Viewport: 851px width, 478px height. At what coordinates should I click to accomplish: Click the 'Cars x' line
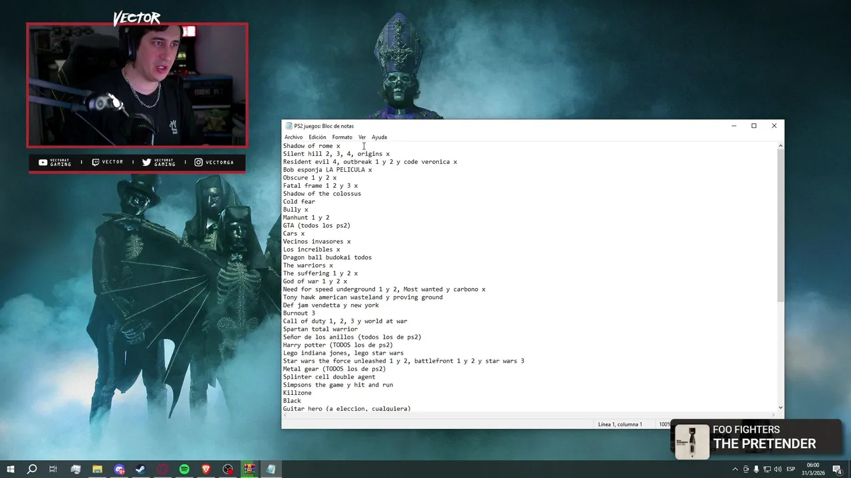tap(294, 234)
